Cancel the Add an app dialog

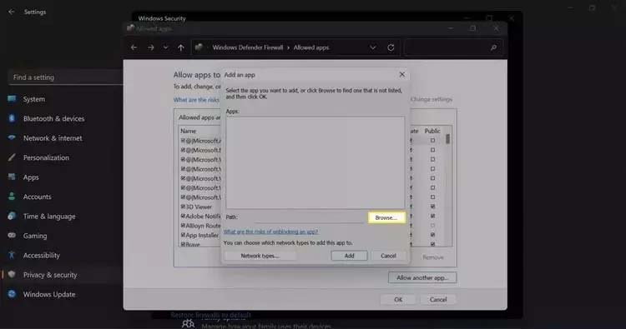coord(388,256)
